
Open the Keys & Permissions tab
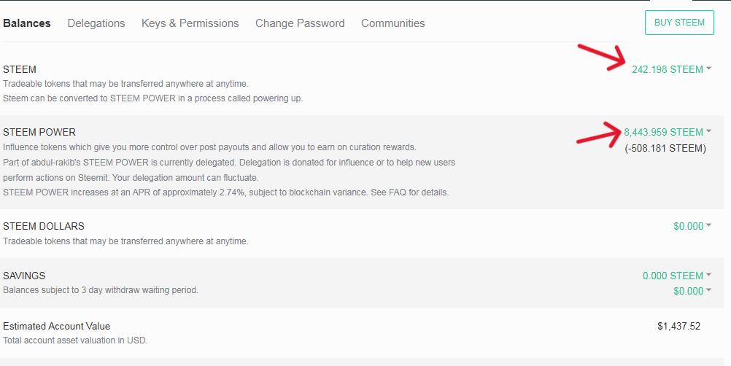(x=190, y=23)
